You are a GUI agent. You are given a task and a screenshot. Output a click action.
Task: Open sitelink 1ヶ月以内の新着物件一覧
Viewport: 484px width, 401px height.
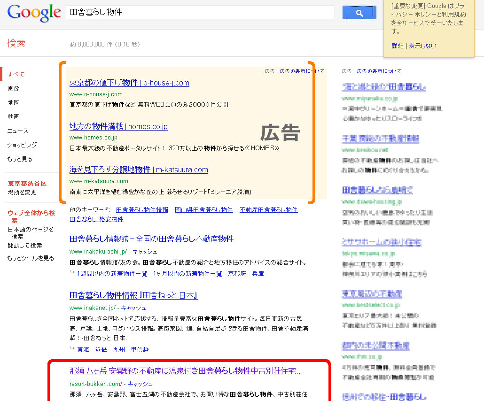[187, 274]
